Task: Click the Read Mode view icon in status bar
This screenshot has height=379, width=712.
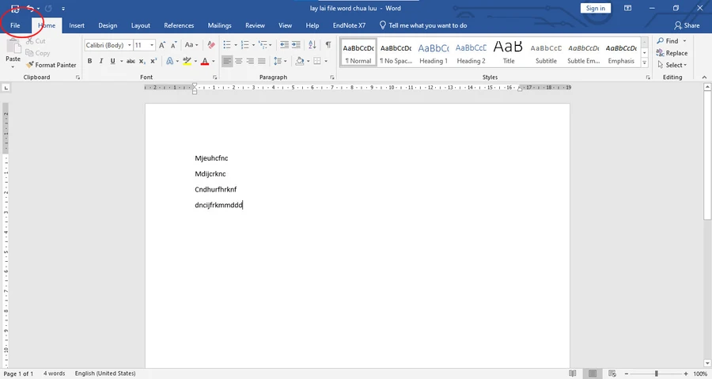Action: coord(573,373)
